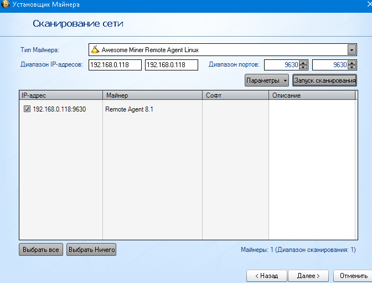Viewport: 372px width, 283px height.
Task: Close the Установщик Майнера window
Action: pyautogui.click(x=369, y=4)
